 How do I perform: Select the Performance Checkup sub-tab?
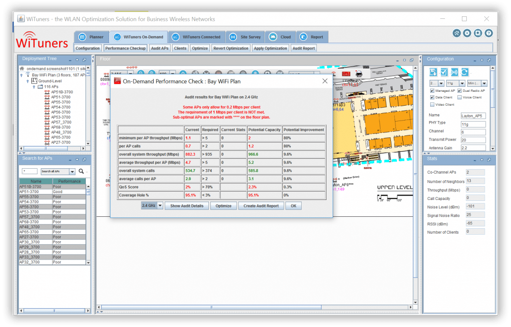pos(126,48)
